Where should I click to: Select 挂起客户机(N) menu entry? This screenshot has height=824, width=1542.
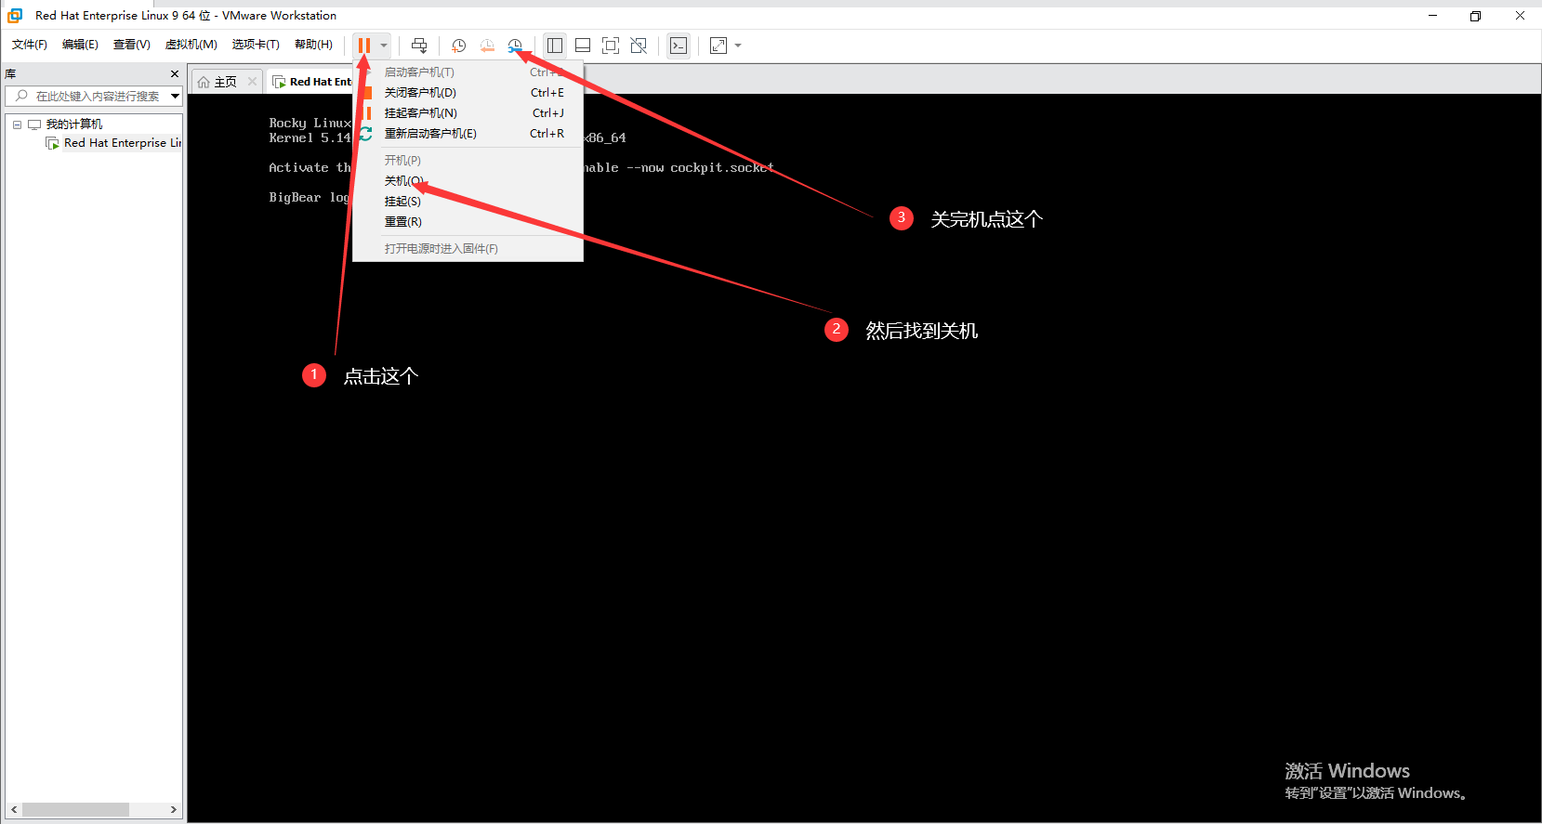point(468,113)
